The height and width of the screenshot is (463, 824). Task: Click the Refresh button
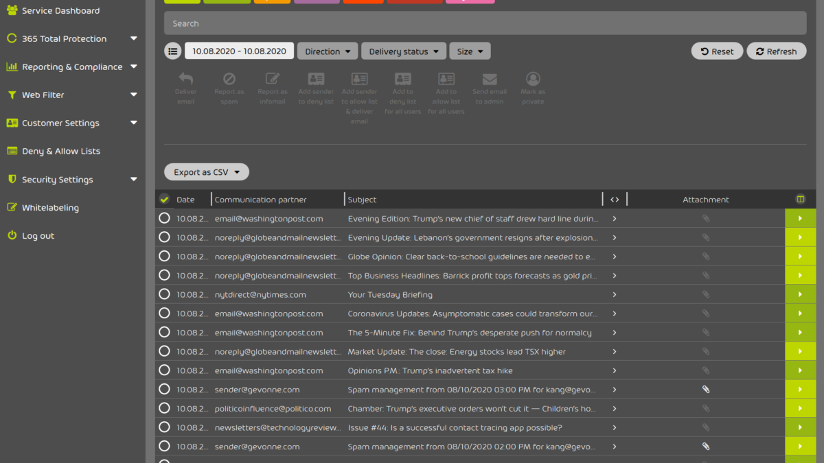(776, 51)
